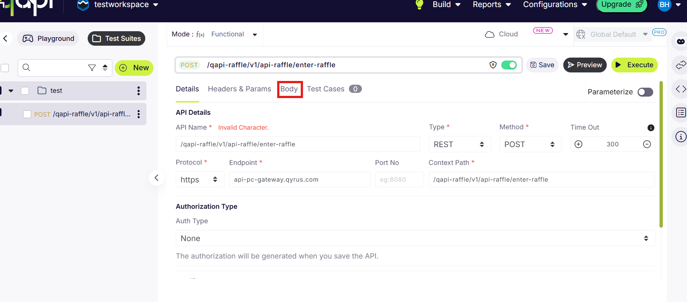Click the Endpoint input field
The height and width of the screenshot is (302, 687).
coord(299,180)
